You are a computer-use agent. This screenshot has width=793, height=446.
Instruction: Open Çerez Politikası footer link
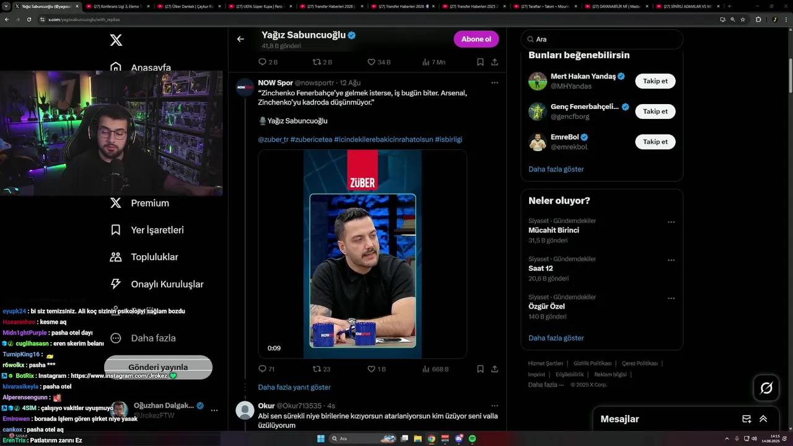(639, 364)
